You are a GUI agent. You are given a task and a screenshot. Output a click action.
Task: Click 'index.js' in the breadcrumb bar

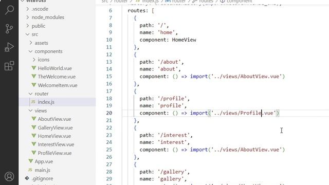[150, 1]
